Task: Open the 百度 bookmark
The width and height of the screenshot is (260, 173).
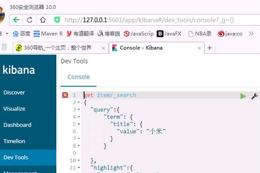Action: click(x=22, y=34)
